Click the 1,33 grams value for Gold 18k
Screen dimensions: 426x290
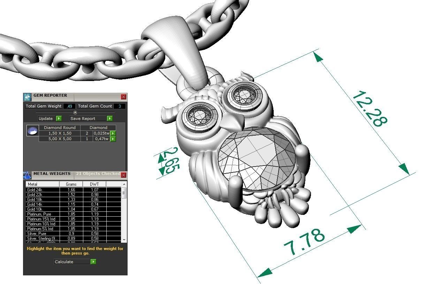[x=71, y=200]
